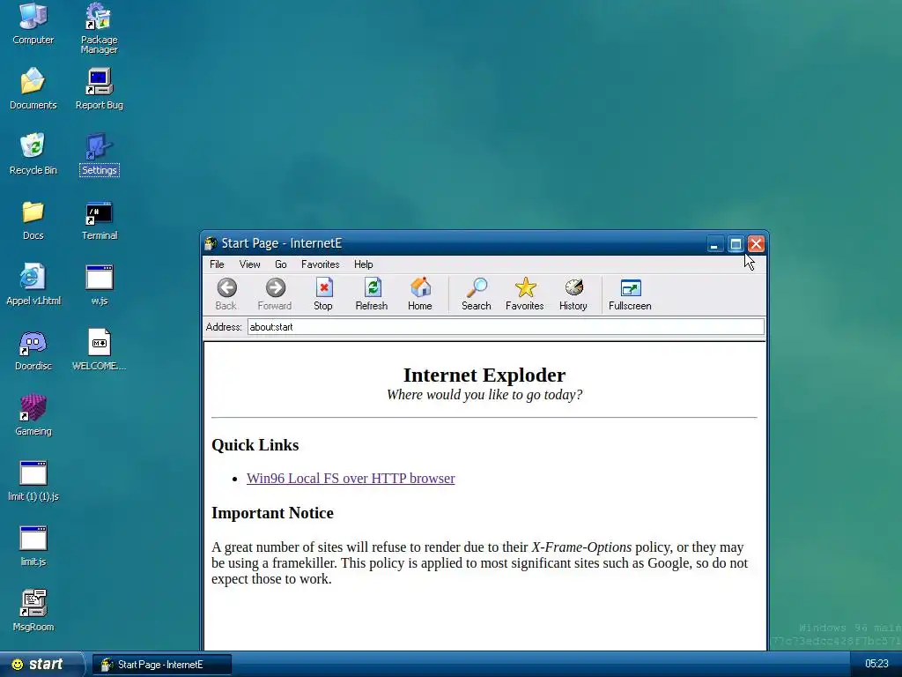
Task: Open the Favorites menu in menu bar
Action: pos(321,264)
